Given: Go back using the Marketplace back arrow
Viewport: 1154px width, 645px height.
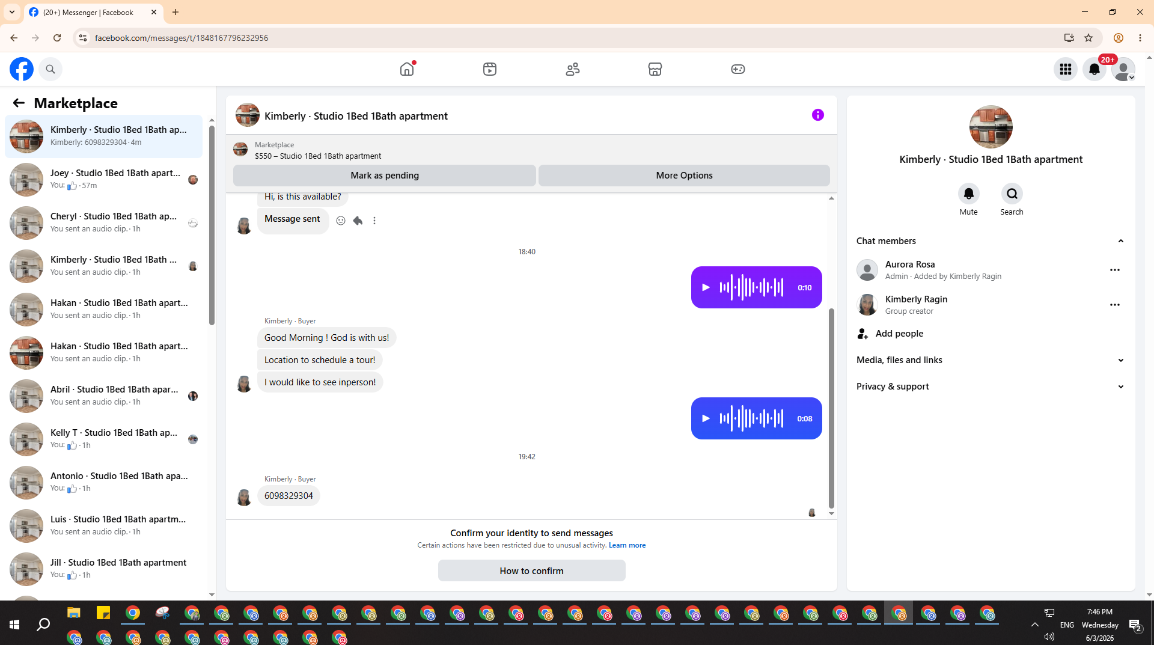Looking at the screenshot, I should [19, 103].
